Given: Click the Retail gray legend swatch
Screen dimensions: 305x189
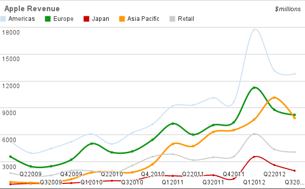Looking at the screenshot, I should coord(172,19).
